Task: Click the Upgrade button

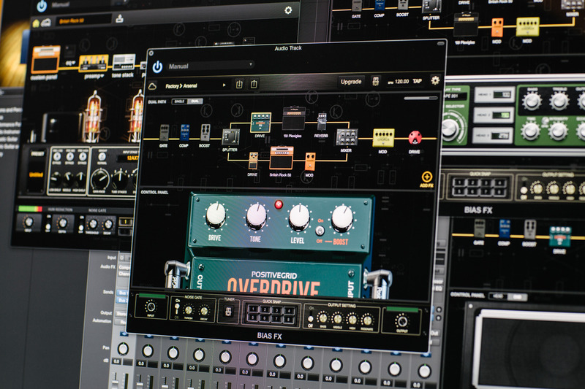Action: click(351, 82)
